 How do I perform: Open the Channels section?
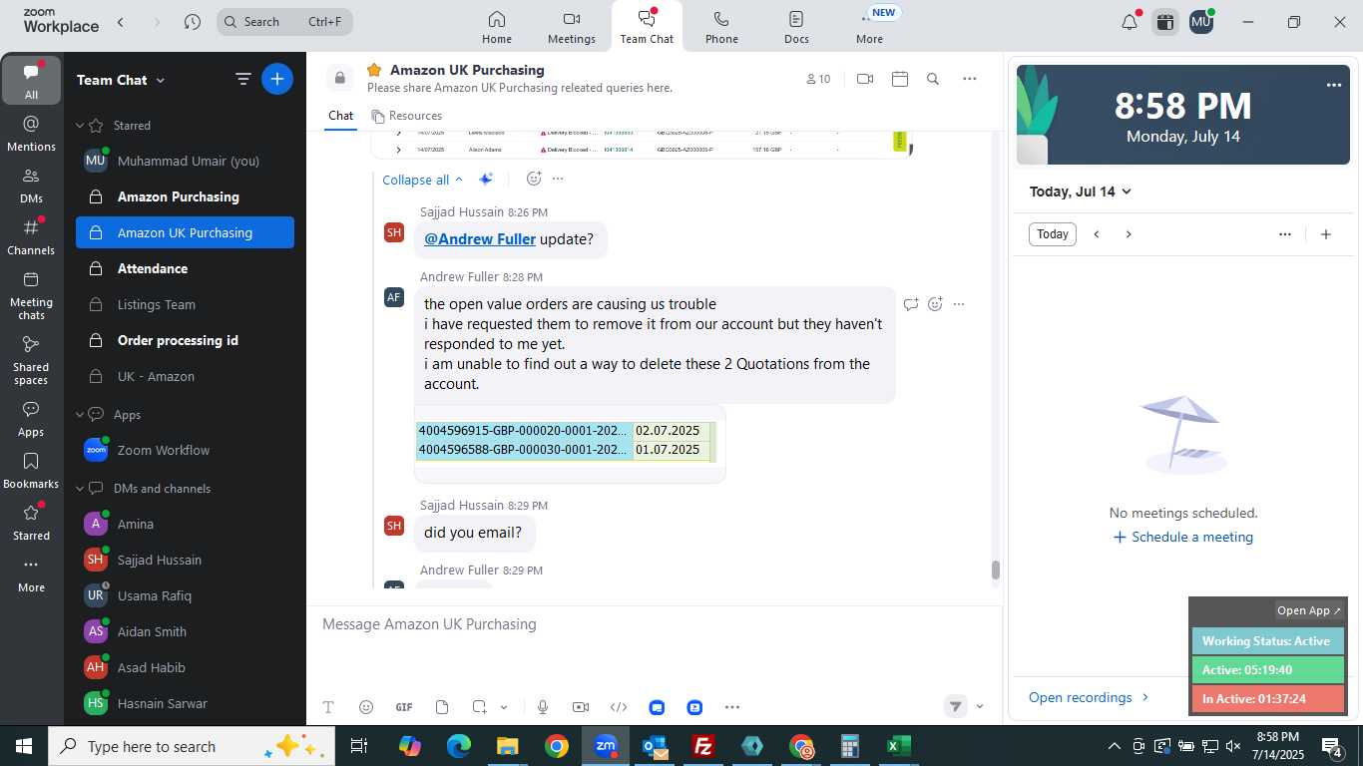pyautogui.click(x=31, y=237)
